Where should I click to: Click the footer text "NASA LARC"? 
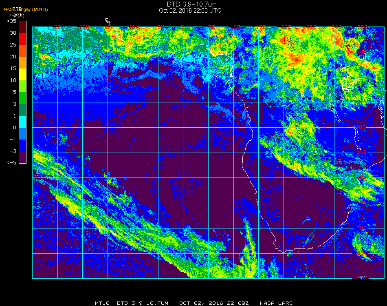point(276,303)
